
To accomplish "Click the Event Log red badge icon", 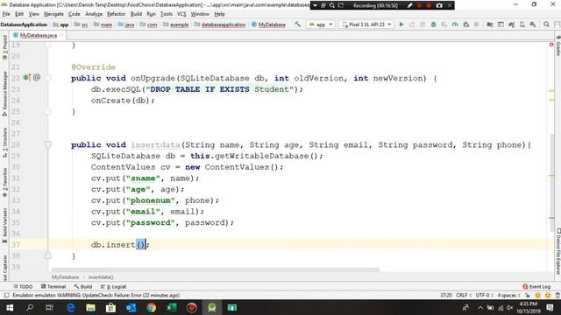I will tap(525, 286).
